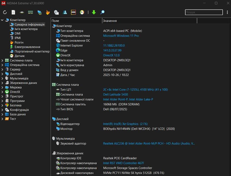Open the memory module benchmark icon
Image resolution: width=231 pixels, height=176 pixels.
click(x=30, y=12)
